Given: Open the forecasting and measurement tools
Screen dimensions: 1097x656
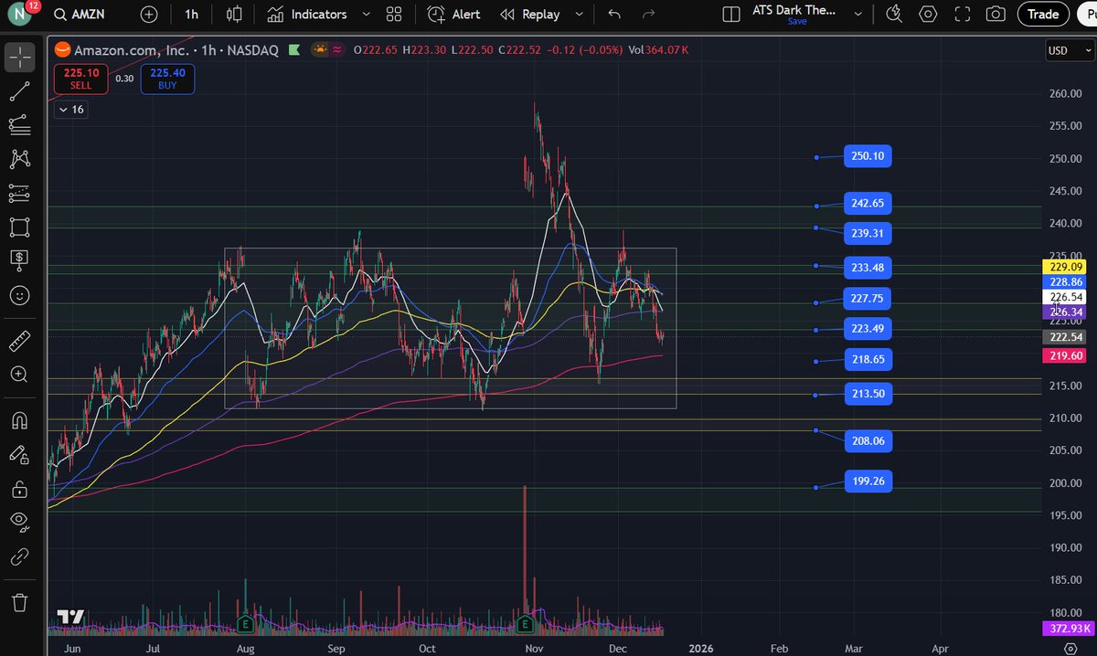Looking at the screenshot, I should 19,193.
